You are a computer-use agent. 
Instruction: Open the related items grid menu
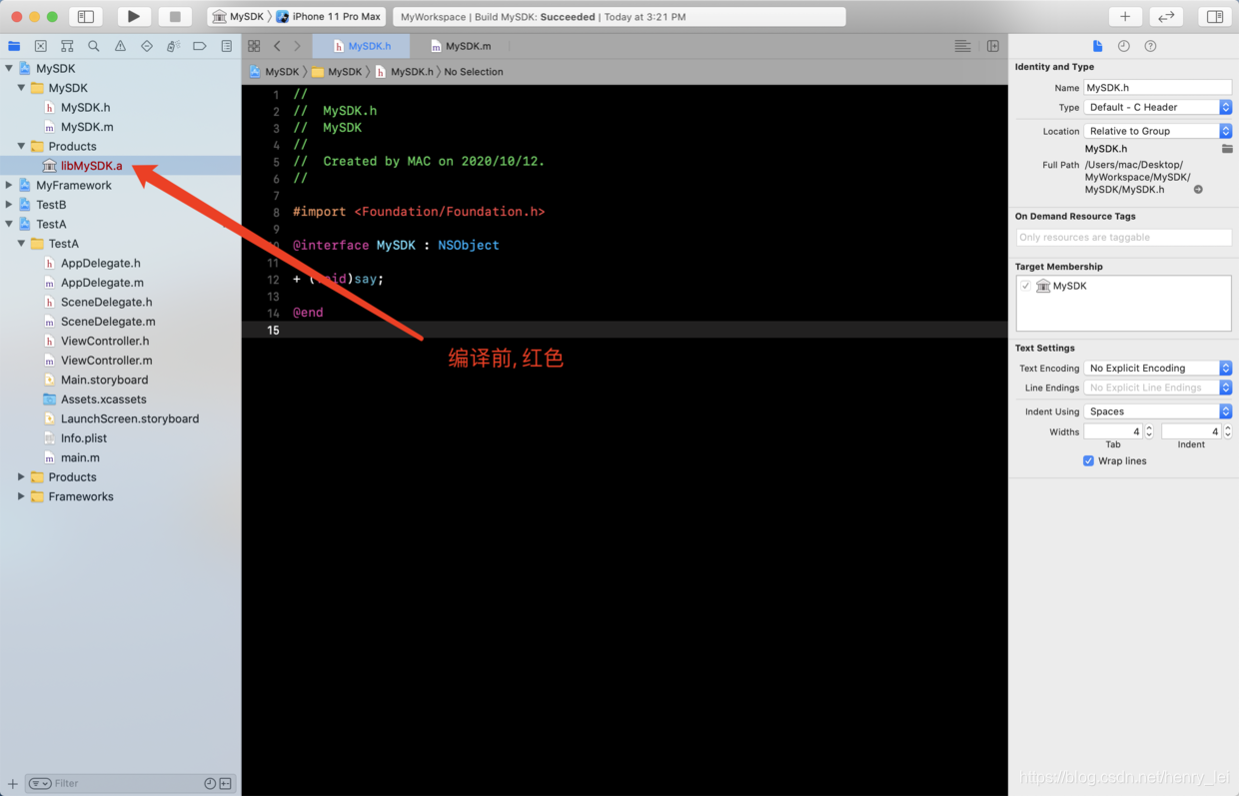tap(254, 46)
